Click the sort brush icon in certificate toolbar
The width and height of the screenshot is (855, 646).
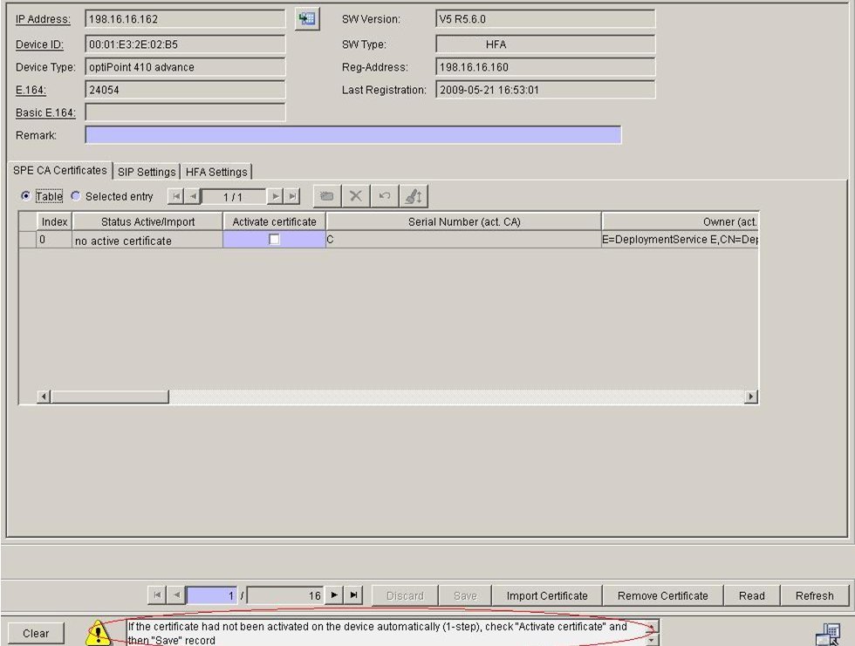(x=414, y=196)
